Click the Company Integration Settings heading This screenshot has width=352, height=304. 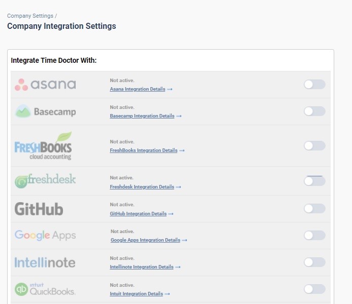point(61,26)
